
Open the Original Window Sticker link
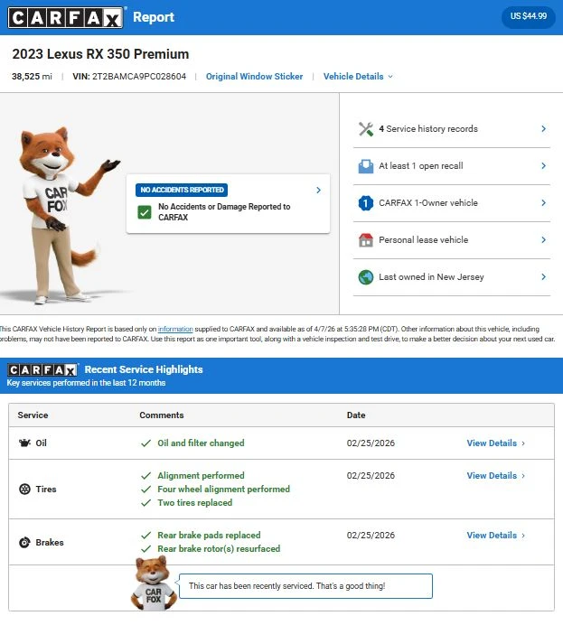(254, 77)
